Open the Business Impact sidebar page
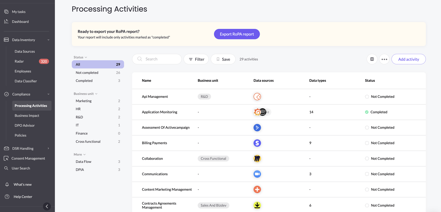 (27, 115)
